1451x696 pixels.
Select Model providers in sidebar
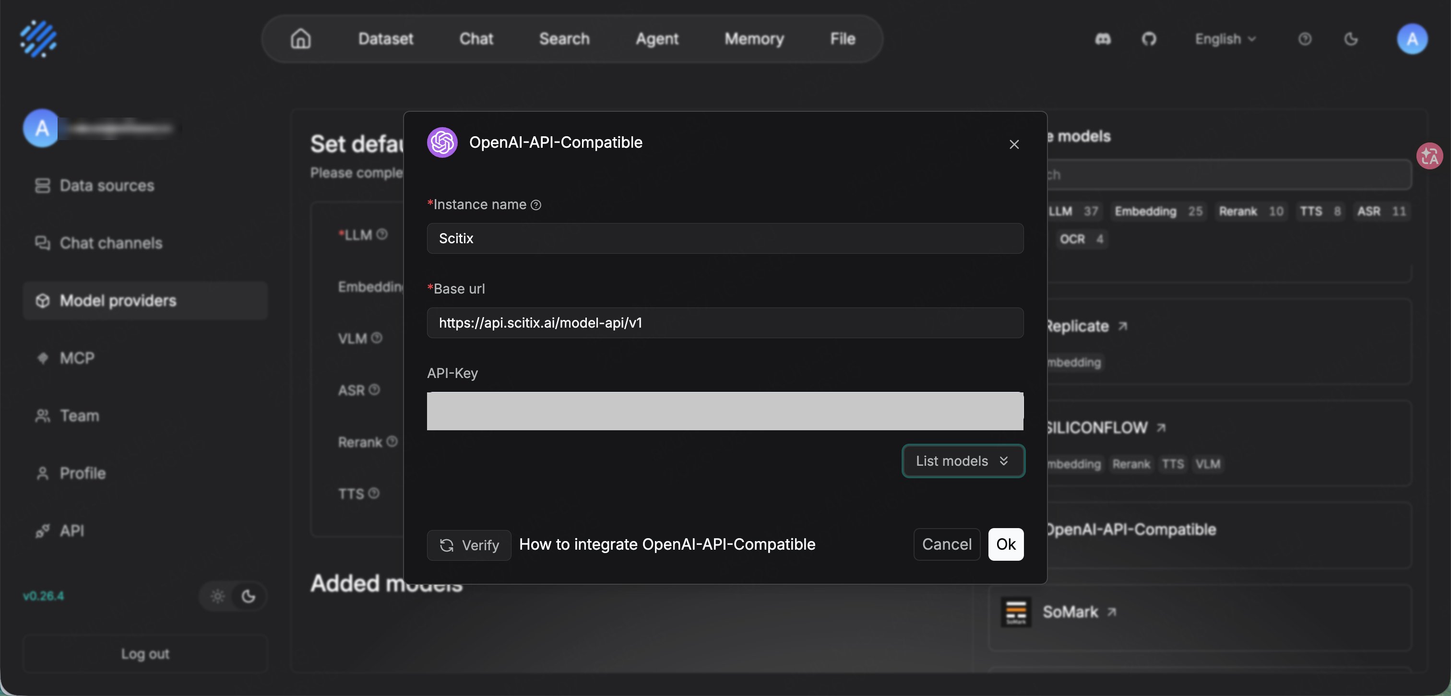point(145,301)
